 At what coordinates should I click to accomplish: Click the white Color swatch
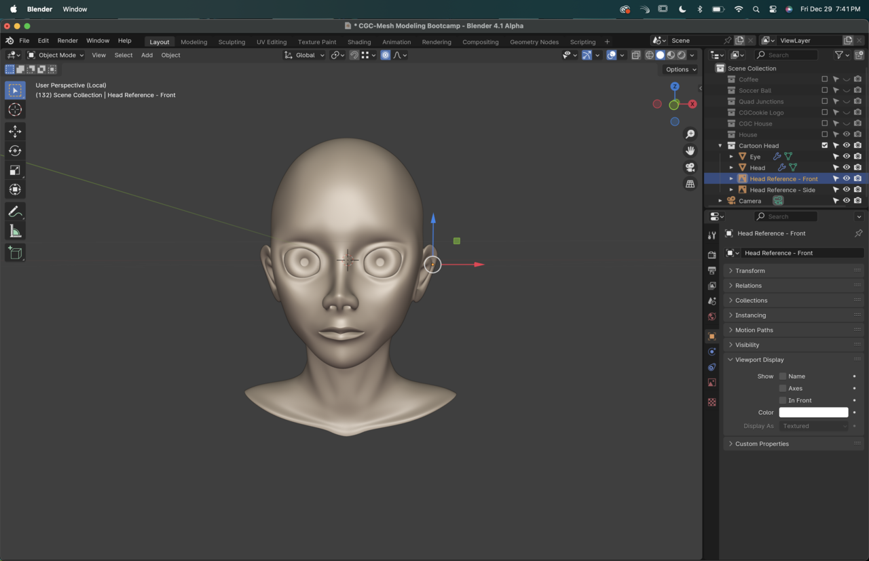click(x=813, y=412)
